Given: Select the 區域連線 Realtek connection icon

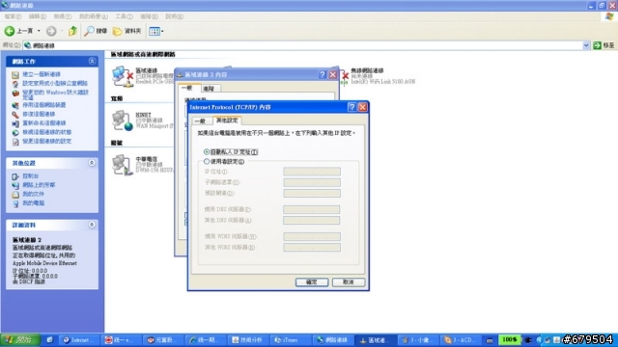Looking at the screenshot, I should click(123, 76).
